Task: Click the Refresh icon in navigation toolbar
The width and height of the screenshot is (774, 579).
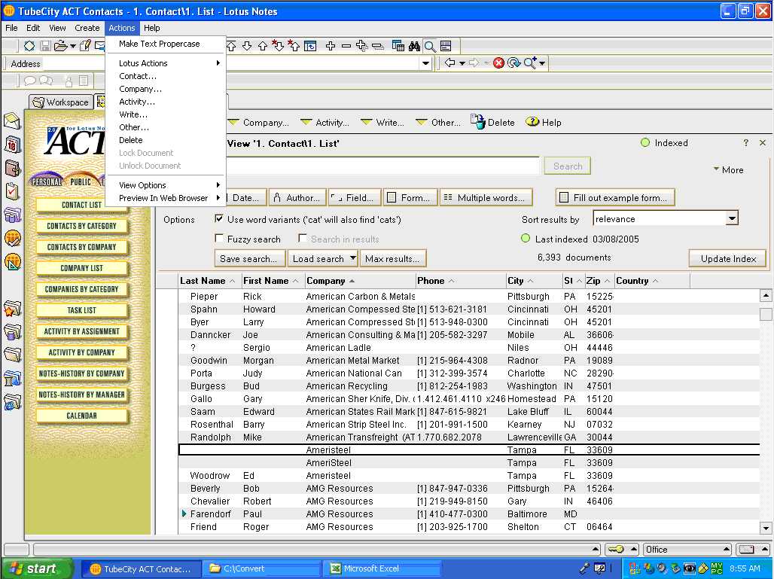Action: tap(513, 62)
